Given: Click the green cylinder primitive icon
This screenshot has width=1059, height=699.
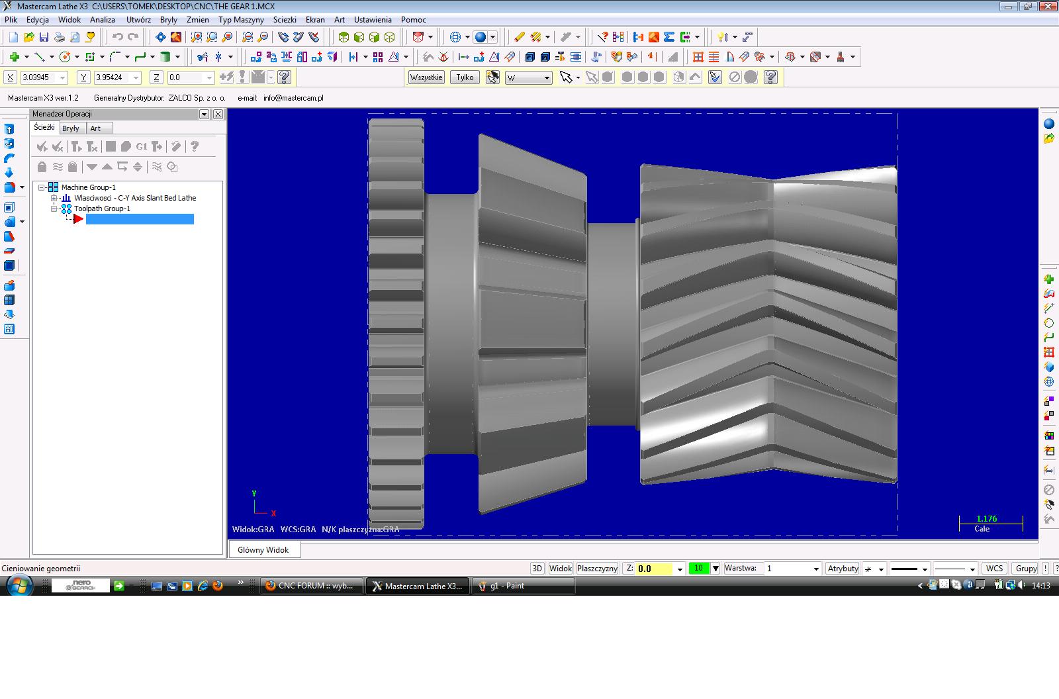Looking at the screenshot, I should point(165,57).
